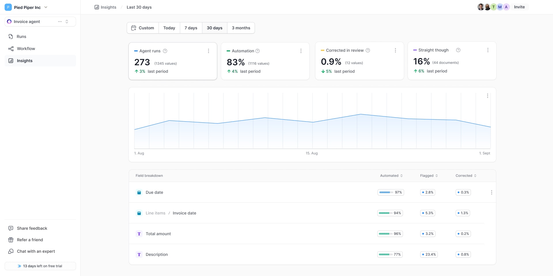Click the help icon beside Automation

(x=257, y=51)
